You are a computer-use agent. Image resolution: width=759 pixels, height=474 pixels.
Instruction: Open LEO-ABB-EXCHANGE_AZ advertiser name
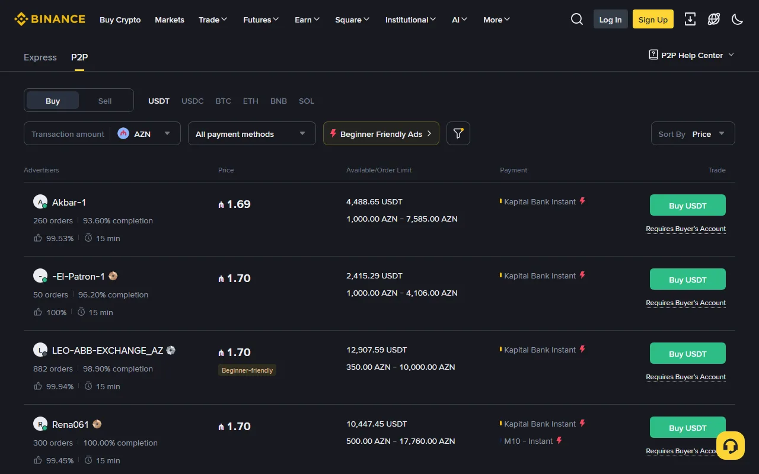(107, 350)
